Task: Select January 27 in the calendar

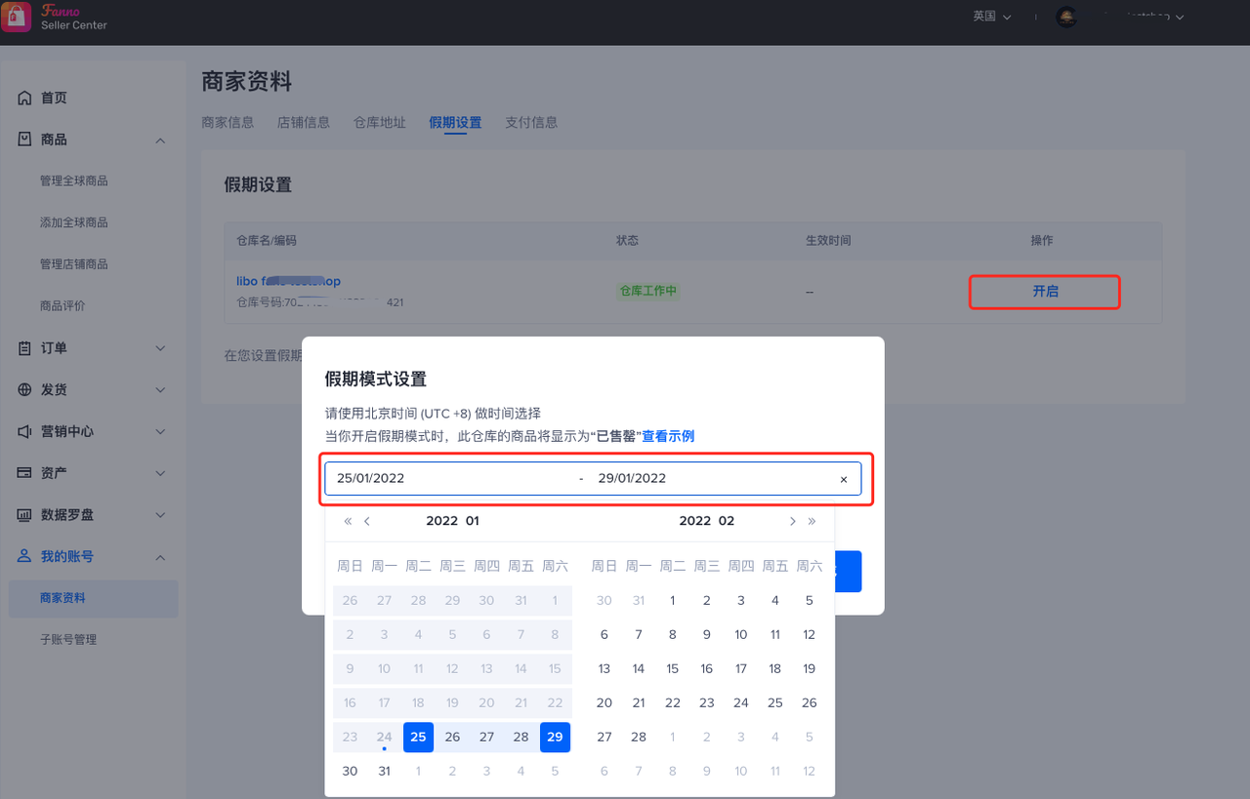Action: tap(486, 737)
